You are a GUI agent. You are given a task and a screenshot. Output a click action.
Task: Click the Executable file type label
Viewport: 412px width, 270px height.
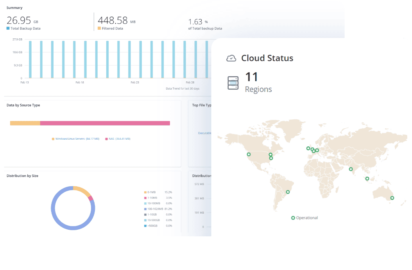(205, 133)
